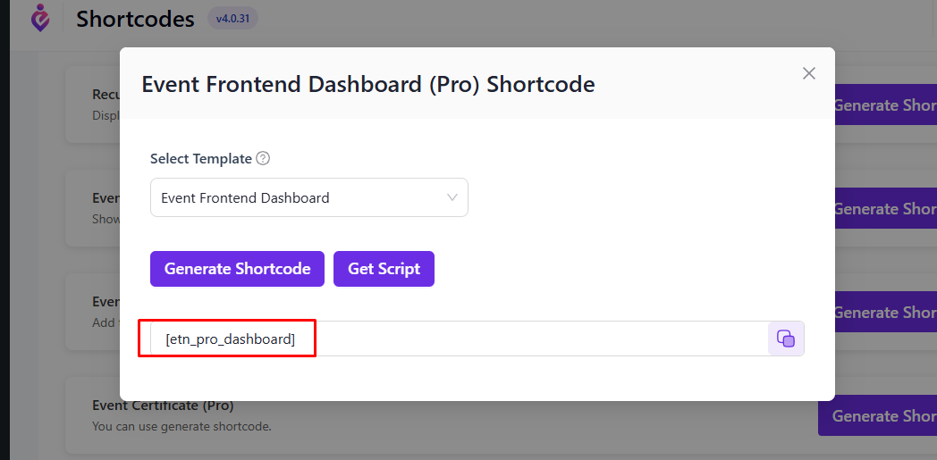The height and width of the screenshot is (460, 937).
Task: Click the Select Template label text
Action: point(201,159)
